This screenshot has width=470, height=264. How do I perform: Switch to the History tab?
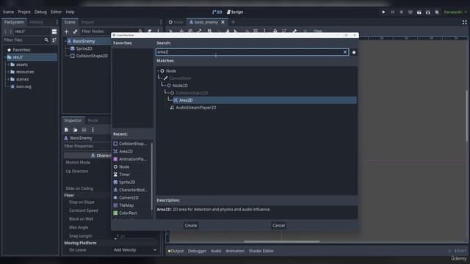click(x=37, y=22)
